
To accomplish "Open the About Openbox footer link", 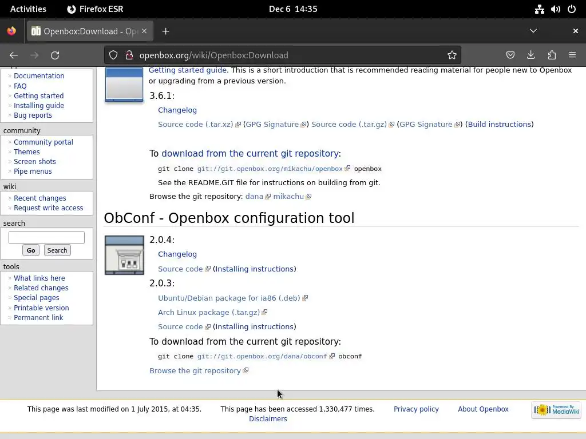I will coord(483,409).
